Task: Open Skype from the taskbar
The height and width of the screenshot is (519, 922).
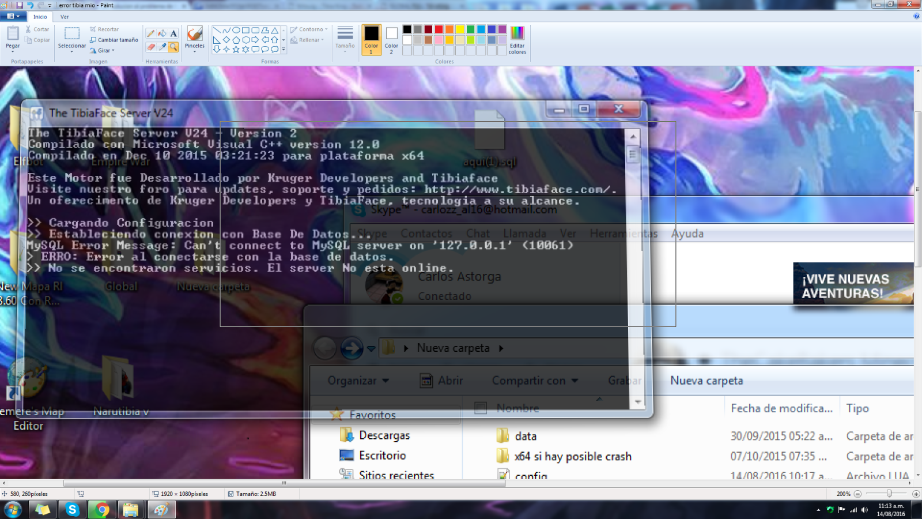Action: [x=72, y=510]
